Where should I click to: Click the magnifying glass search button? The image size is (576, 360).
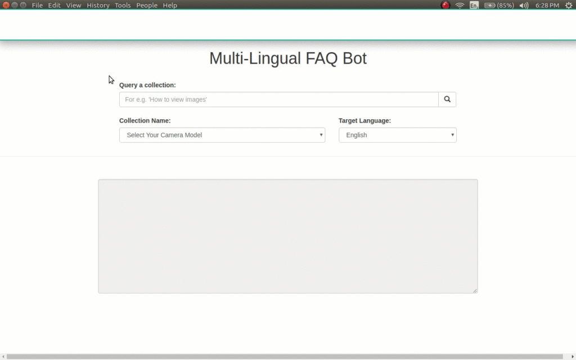point(447,100)
